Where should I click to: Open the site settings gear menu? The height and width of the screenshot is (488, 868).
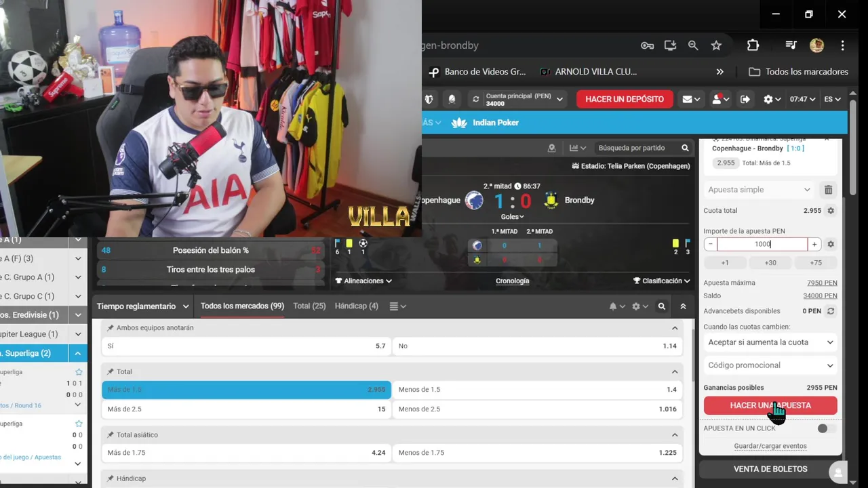point(772,99)
